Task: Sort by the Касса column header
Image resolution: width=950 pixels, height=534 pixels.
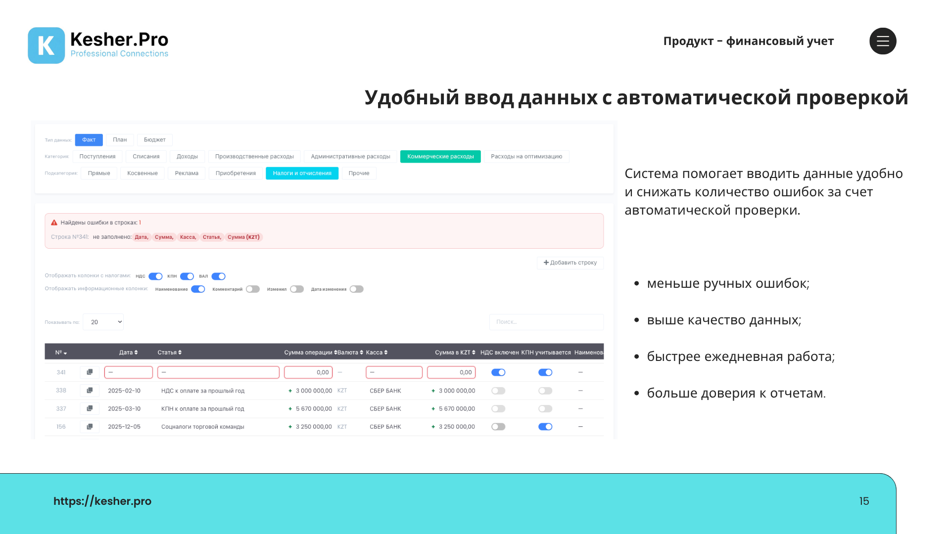Action: (x=377, y=353)
